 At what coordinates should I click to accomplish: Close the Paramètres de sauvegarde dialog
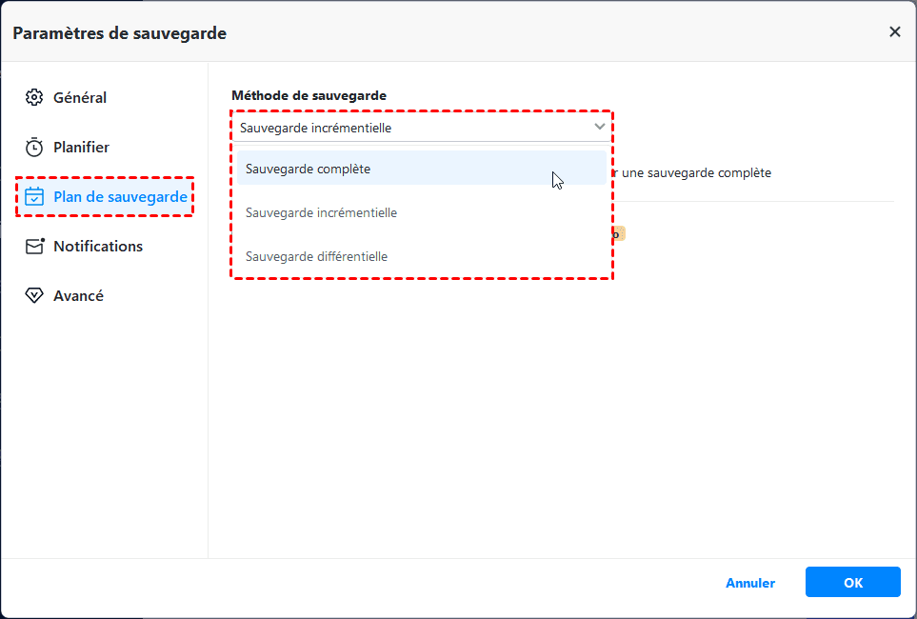894,31
